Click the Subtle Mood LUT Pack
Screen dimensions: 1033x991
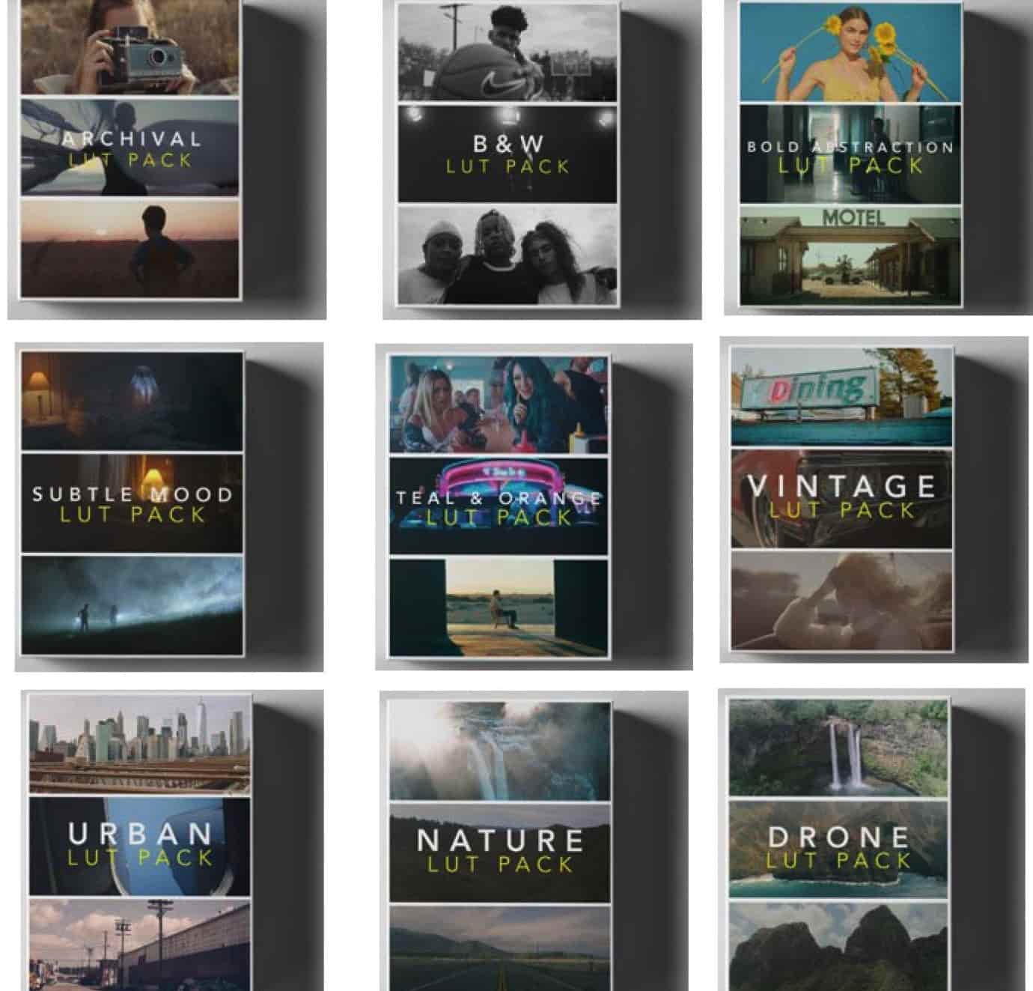(133, 503)
